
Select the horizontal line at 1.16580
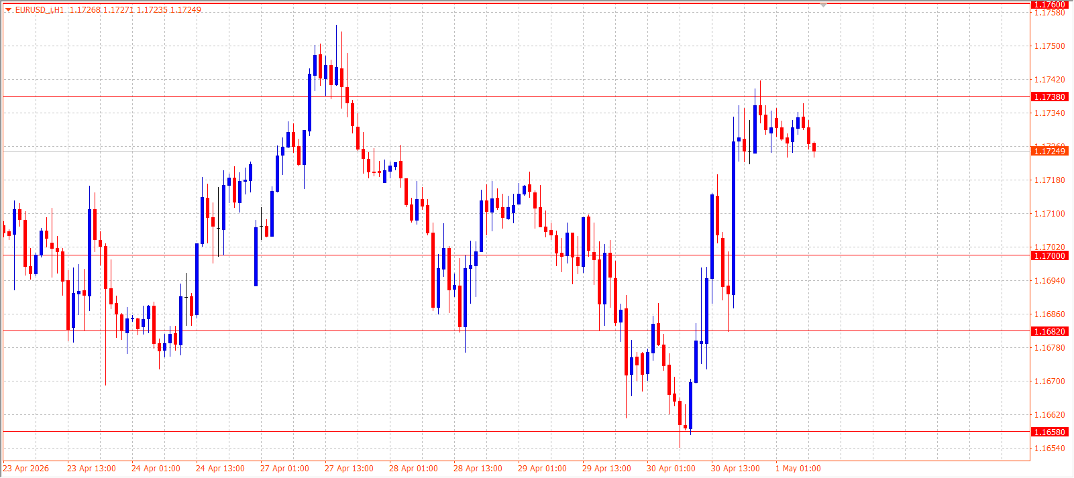(x=515, y=432)
